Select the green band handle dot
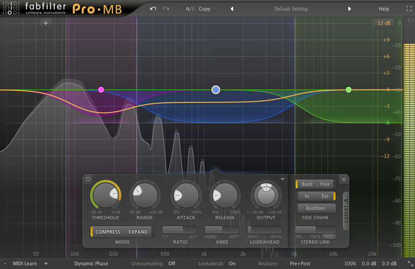The height and width of the screenshot is (269, 415). pyautogui.click(x=348, y=90)
